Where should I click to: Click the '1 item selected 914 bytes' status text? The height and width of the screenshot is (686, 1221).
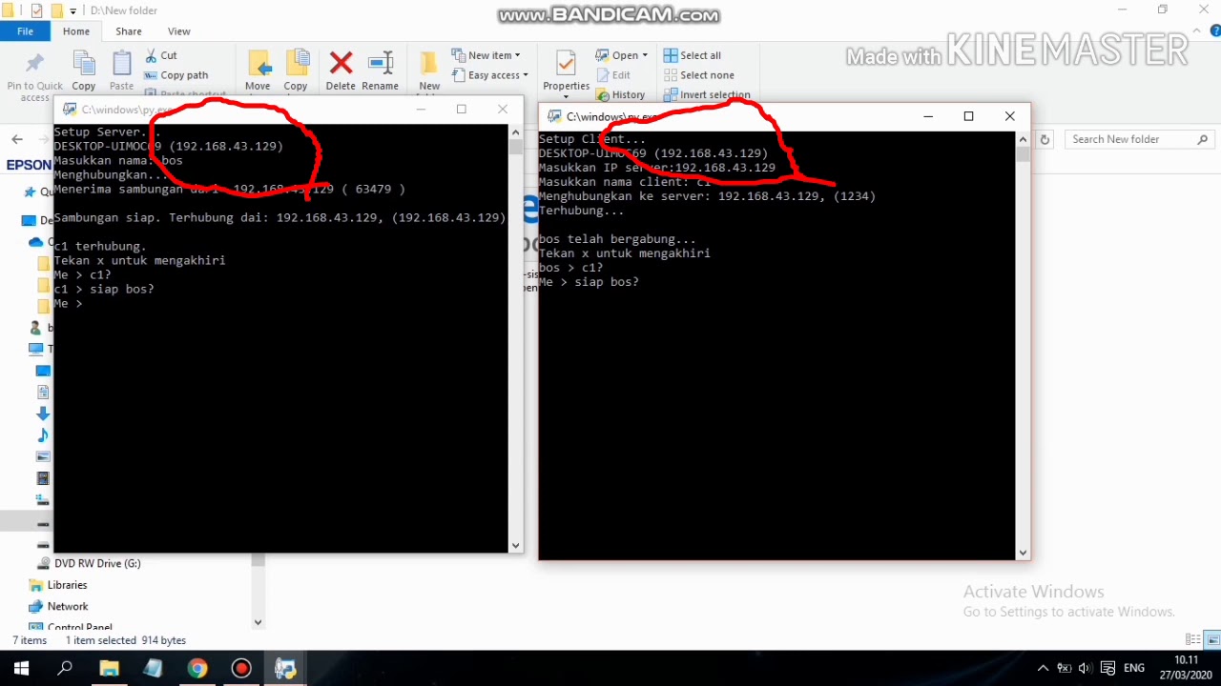[x=126, y=640]
